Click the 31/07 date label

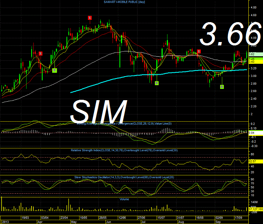point(180,218)
